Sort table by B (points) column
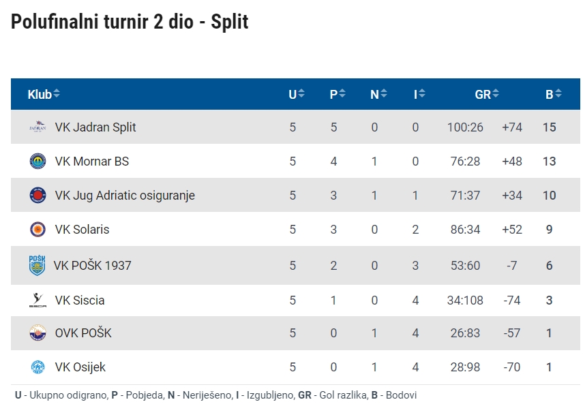Screen dimensions: 583x417 pyautogui.click(x=553, y=95)
